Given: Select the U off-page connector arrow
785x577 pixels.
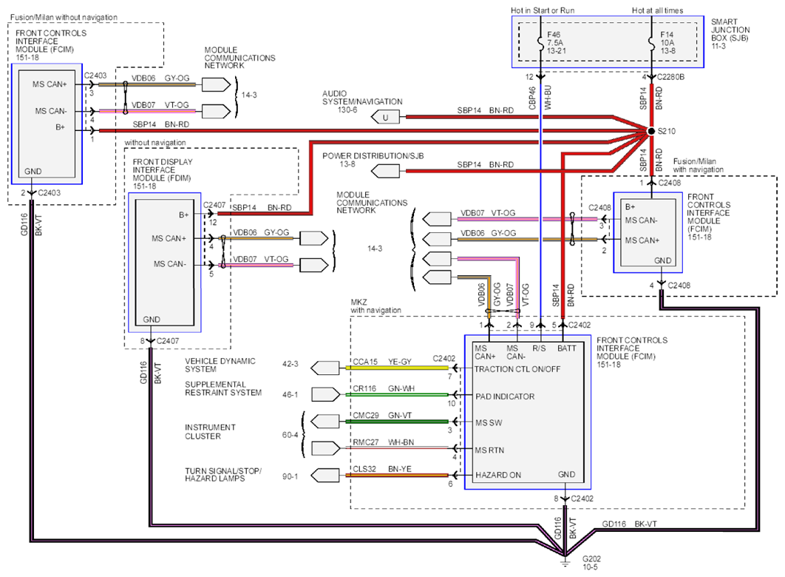Looking at the screenshot, I should pyautogui.click(x=386, y=118).
